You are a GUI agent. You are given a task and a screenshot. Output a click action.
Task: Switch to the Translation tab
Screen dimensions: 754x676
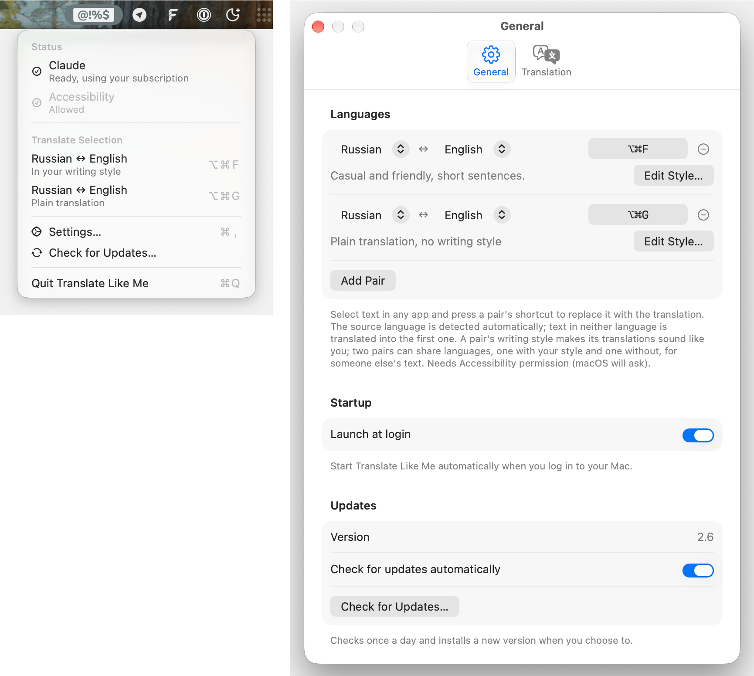tap(546, 61)
